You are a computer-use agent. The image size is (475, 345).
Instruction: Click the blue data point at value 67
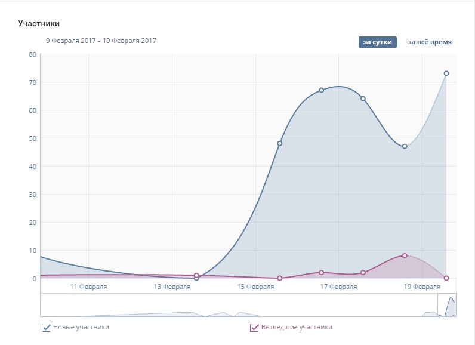[x=321, y=90]
